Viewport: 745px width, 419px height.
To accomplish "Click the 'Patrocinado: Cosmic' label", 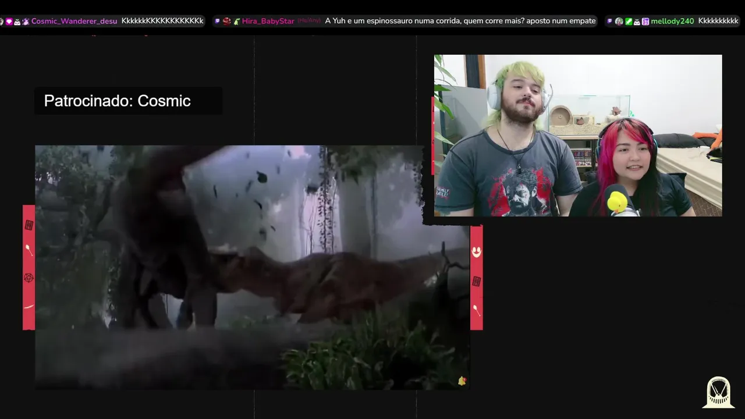I will (118, 101).
